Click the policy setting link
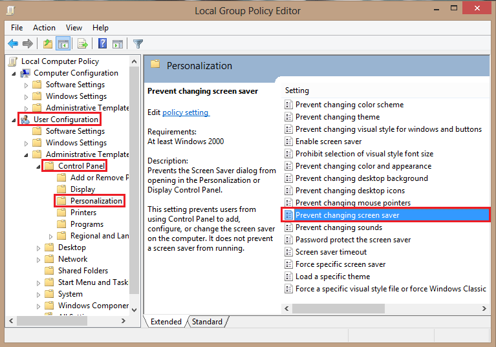 pos(186,112)
